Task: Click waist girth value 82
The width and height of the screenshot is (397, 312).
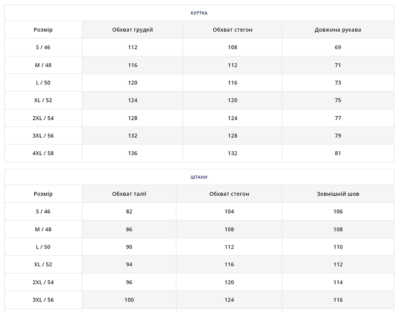Action: 129,212
